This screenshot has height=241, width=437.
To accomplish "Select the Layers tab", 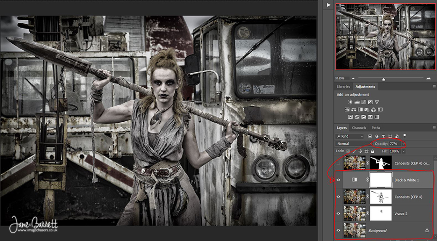I will click(x=342, y=128).
